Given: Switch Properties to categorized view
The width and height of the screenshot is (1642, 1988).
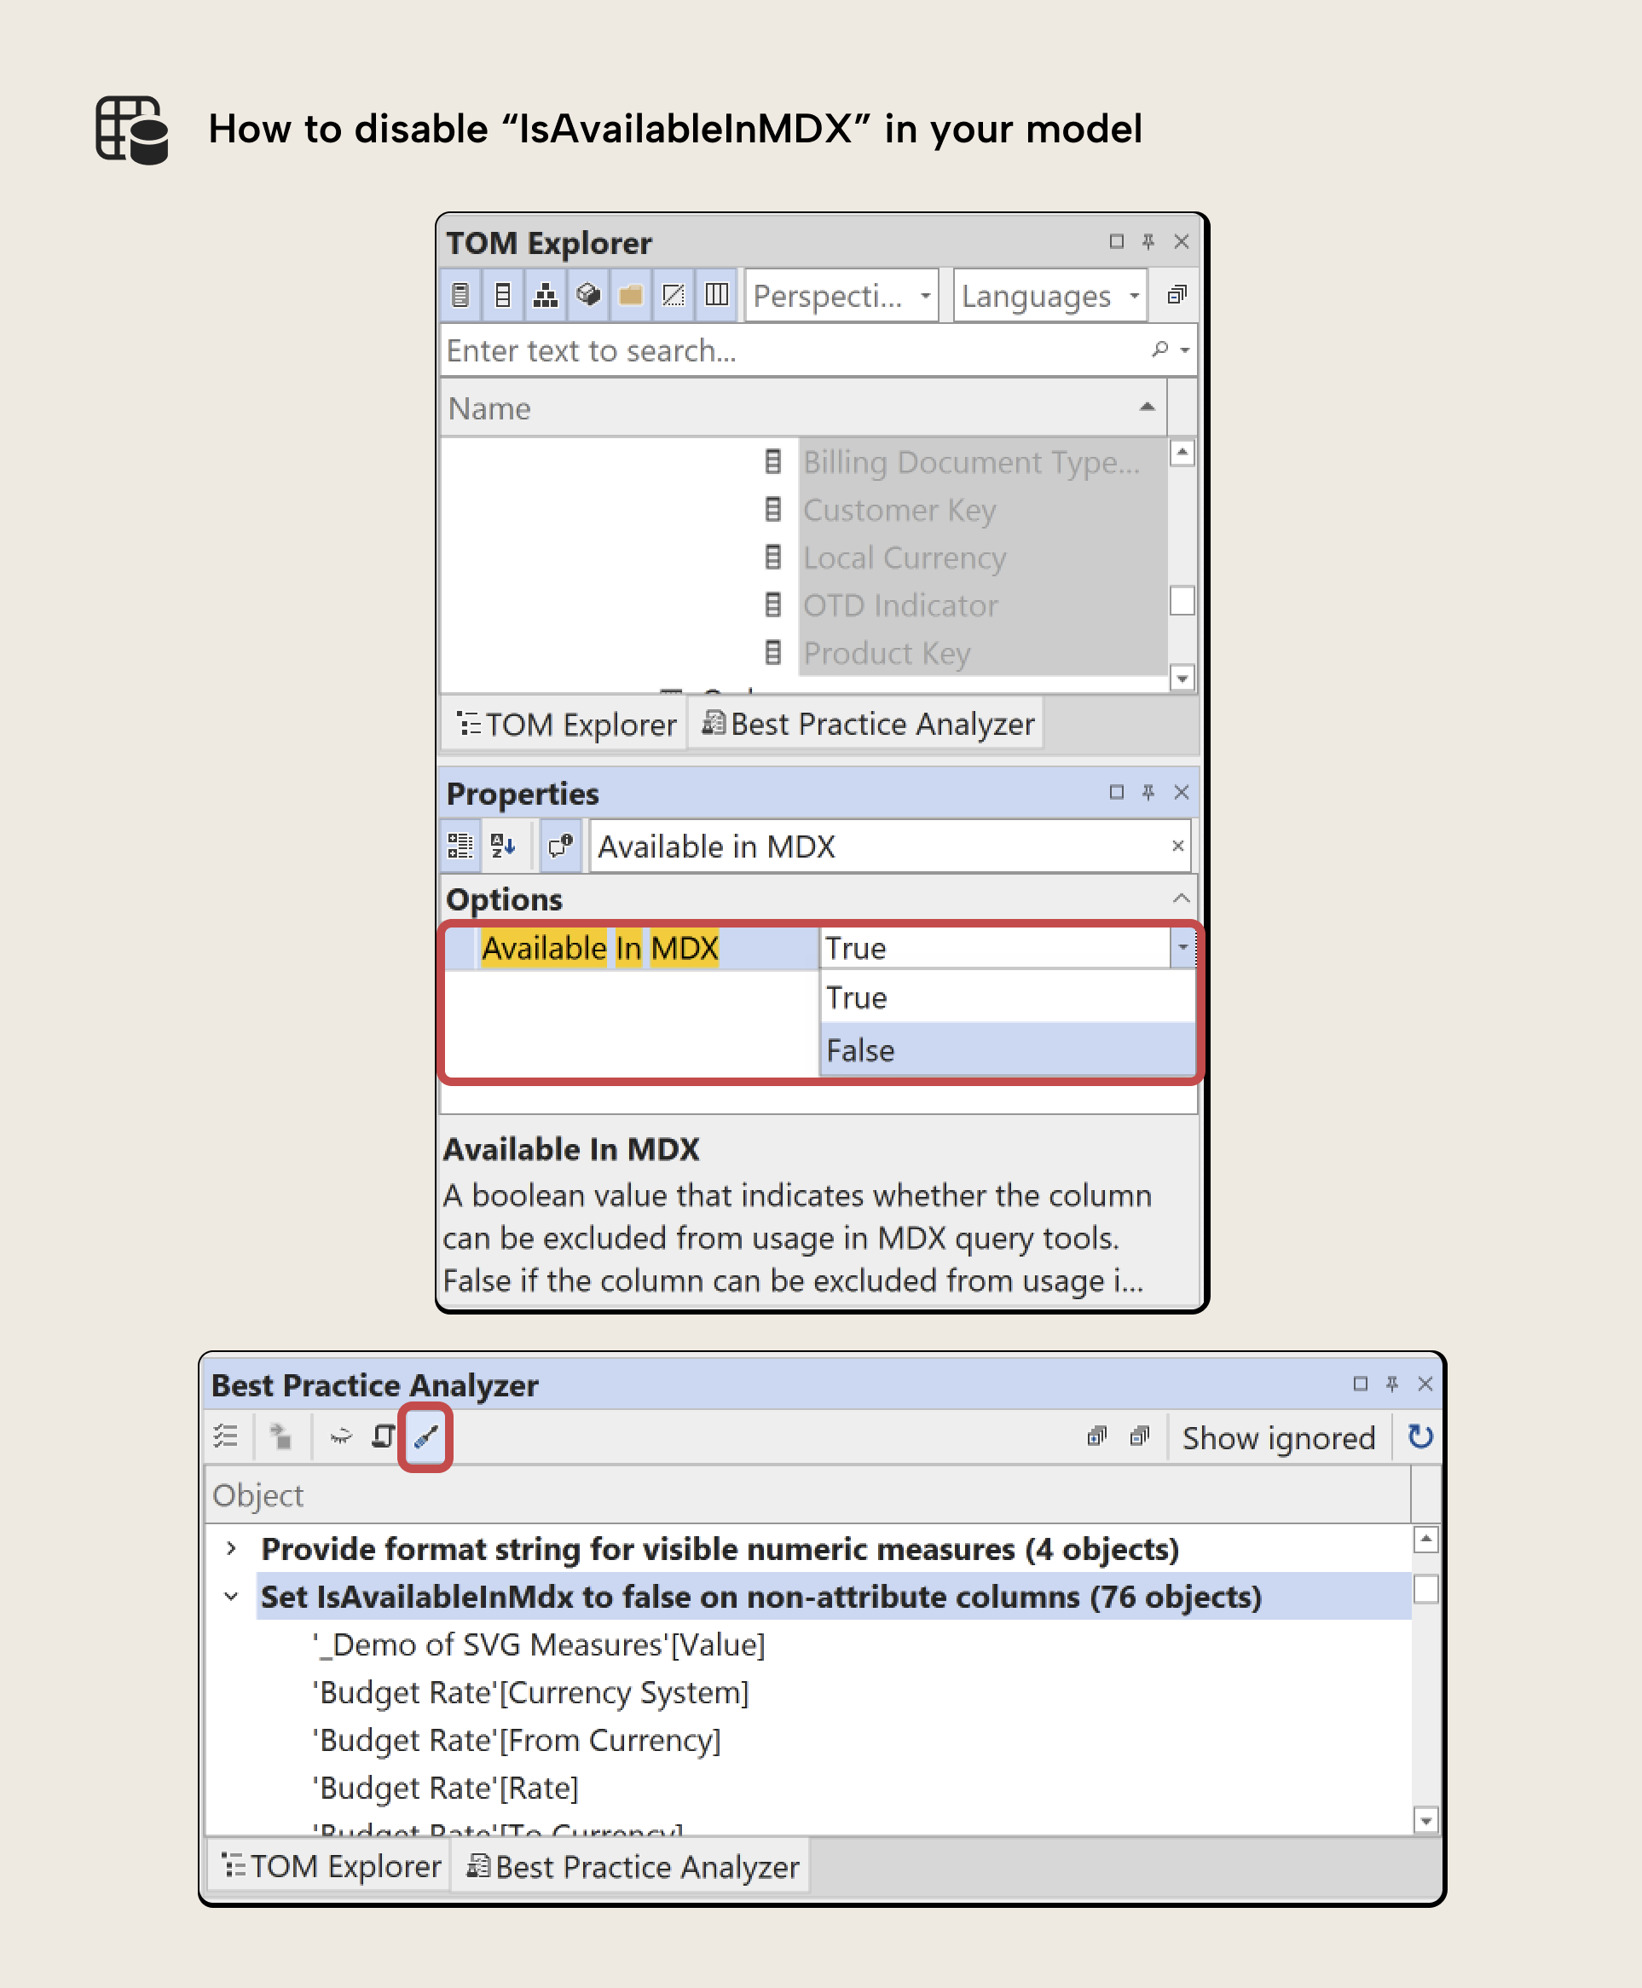Looking at the screenshot, I should point(460,846).
